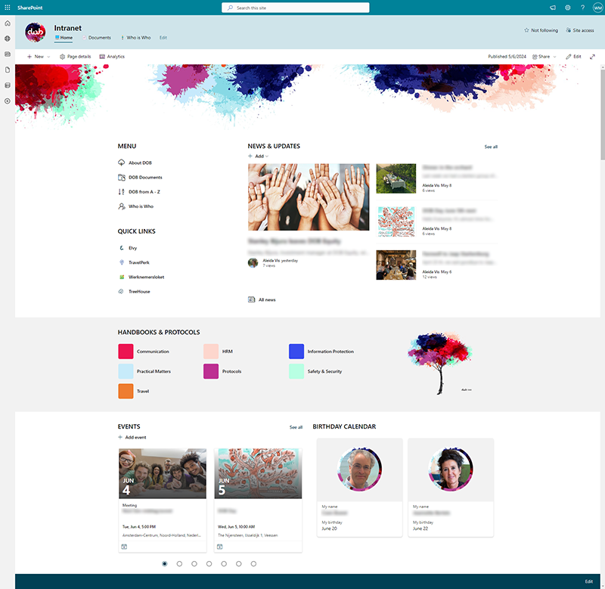
Task: Click the add-to-calendar icon on June 4 event
Action: 124,546
